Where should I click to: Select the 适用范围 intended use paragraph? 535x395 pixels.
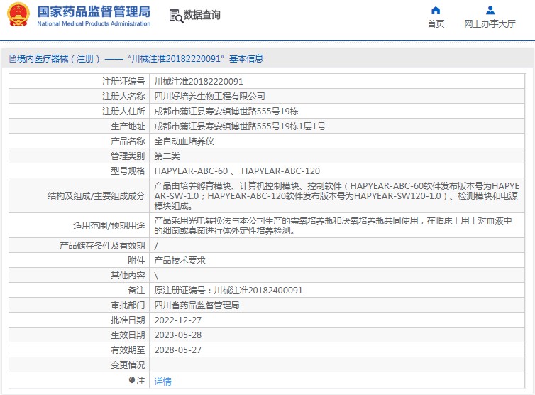pos(333,225)
